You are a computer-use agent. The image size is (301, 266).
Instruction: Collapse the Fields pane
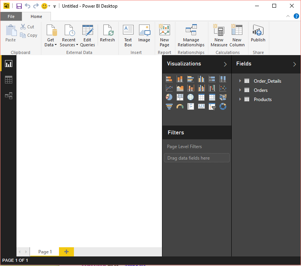[x=294, y=64]
